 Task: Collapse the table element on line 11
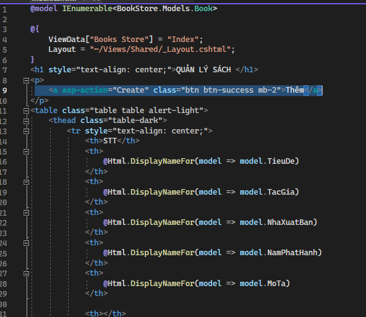pyautogui.click(x=26, y=111)
